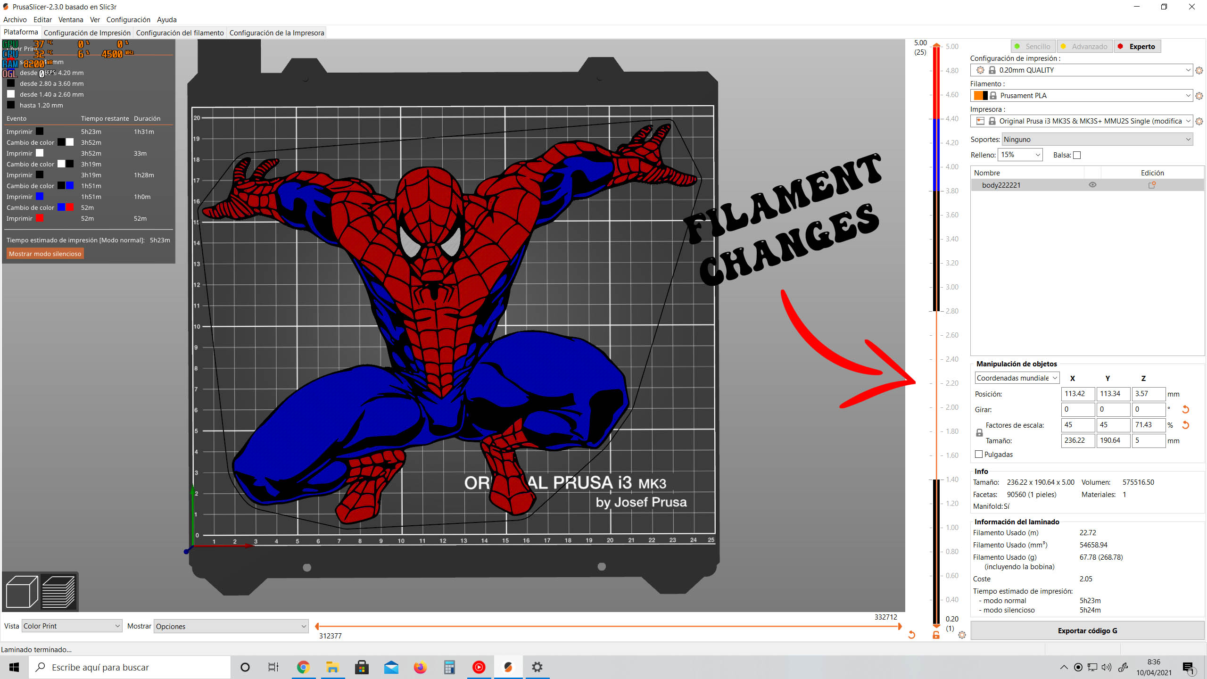The image size is (1207, 679).
Task: Click the top thumb of the vertical layer slider
Action: click(936, 45)
